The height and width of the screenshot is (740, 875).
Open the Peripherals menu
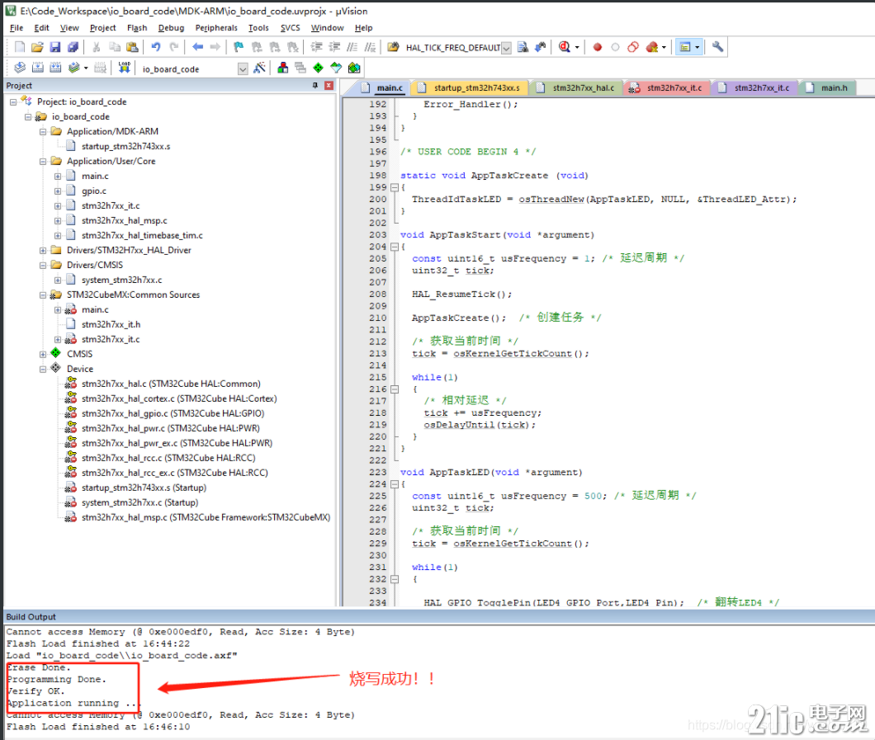click(x=216, y=28)
